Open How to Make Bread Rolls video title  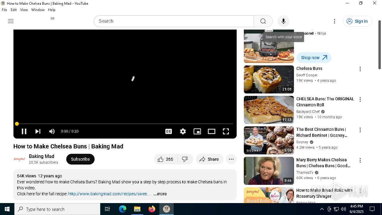[x=324, y=193]
